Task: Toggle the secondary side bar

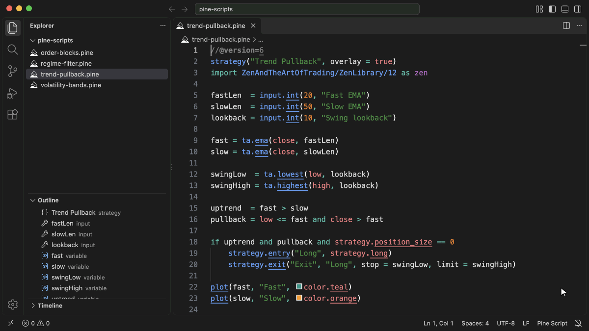Action: (x=578, y=9)
